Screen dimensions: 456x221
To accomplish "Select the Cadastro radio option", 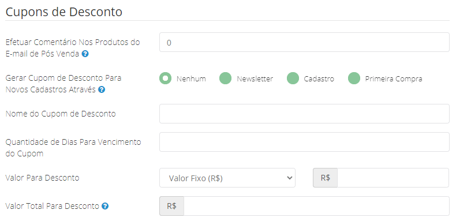I will tap(293, 78).
